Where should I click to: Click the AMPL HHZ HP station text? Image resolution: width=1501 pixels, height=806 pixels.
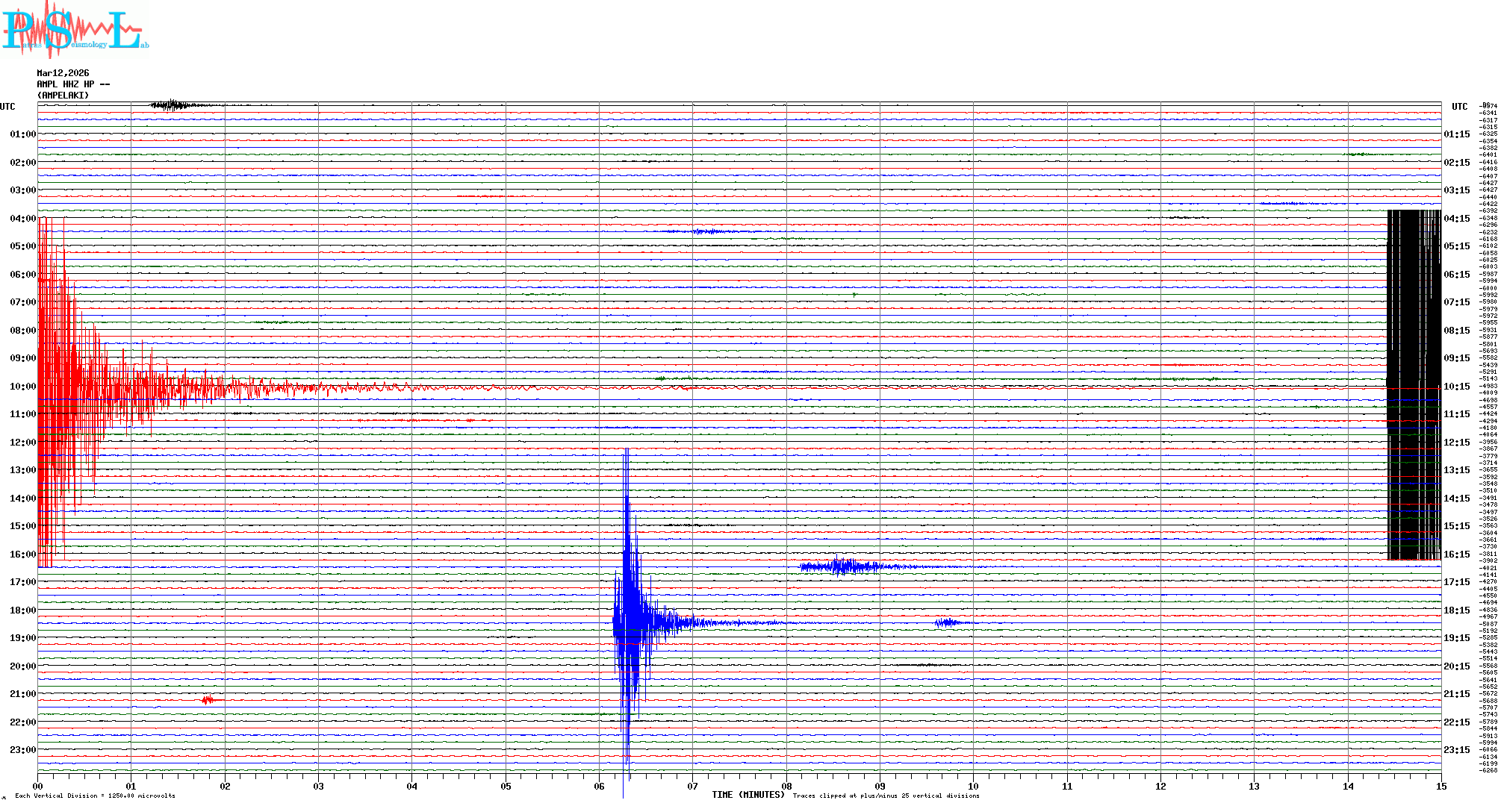click(72, 84)
